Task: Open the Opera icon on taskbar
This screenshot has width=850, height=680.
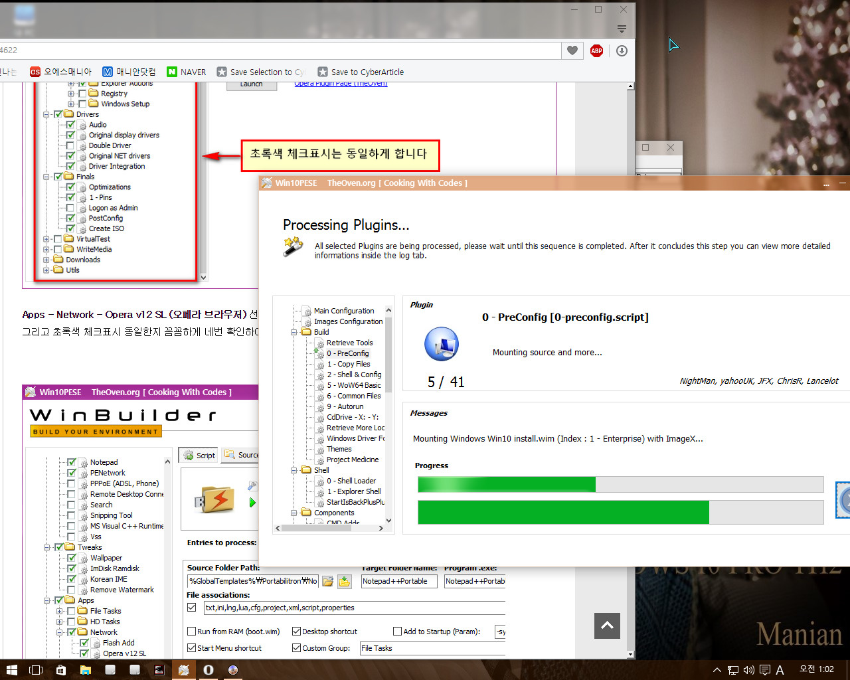Action: [209, 670]
